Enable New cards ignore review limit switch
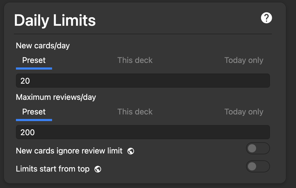The height and width of the screenshot is (188, 296). pos(258,148)
